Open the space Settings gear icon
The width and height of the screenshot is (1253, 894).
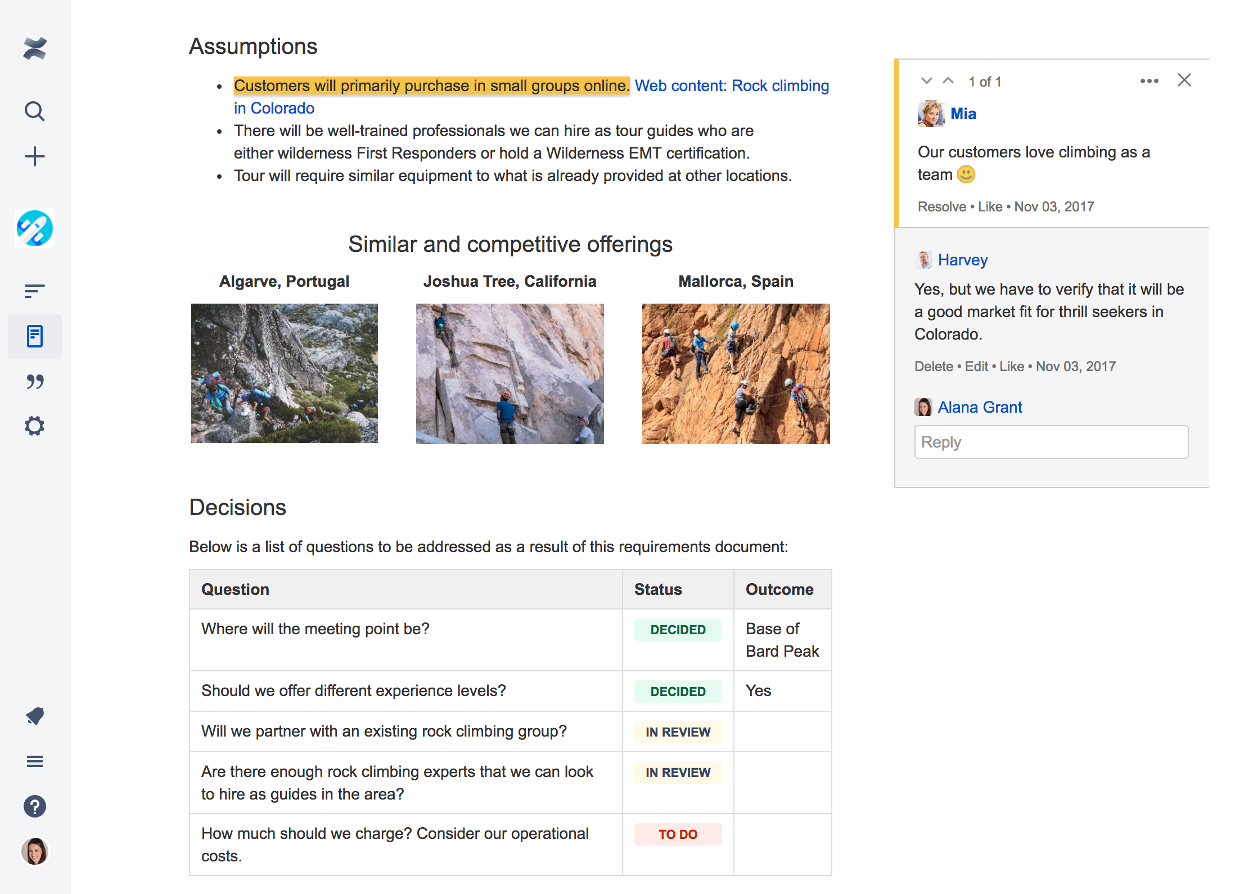35,426
